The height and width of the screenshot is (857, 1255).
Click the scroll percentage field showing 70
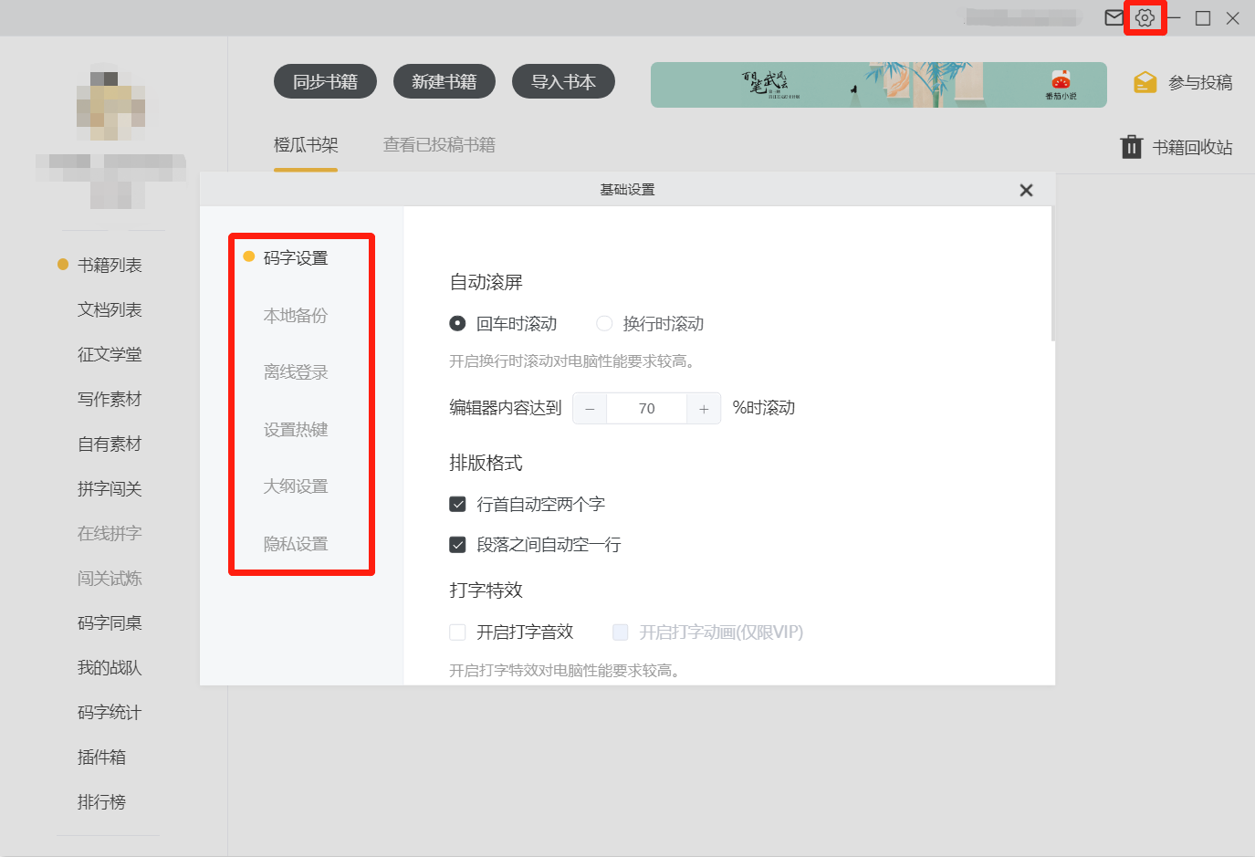(x=646, y=409)
